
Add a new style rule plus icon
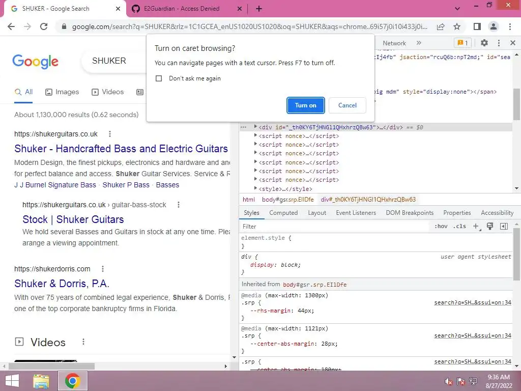point(476,227)
